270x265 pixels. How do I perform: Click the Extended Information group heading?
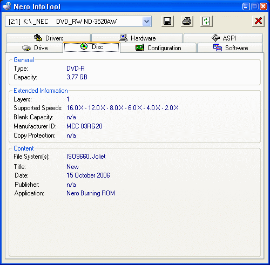pos(40,91)
